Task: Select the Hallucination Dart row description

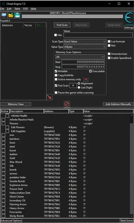Action: (20, 193)
